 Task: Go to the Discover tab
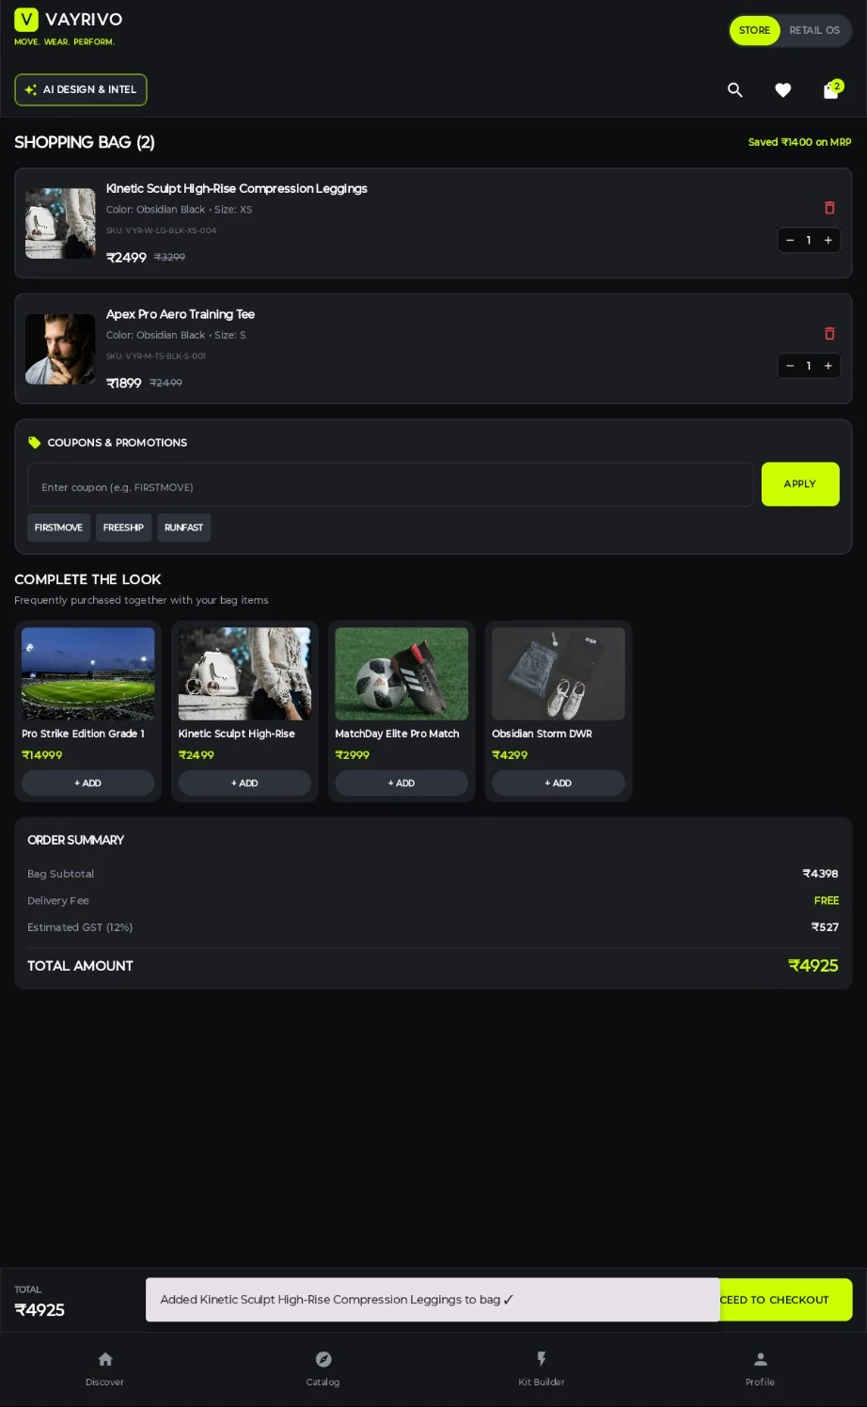click(x=105, y=1368)
